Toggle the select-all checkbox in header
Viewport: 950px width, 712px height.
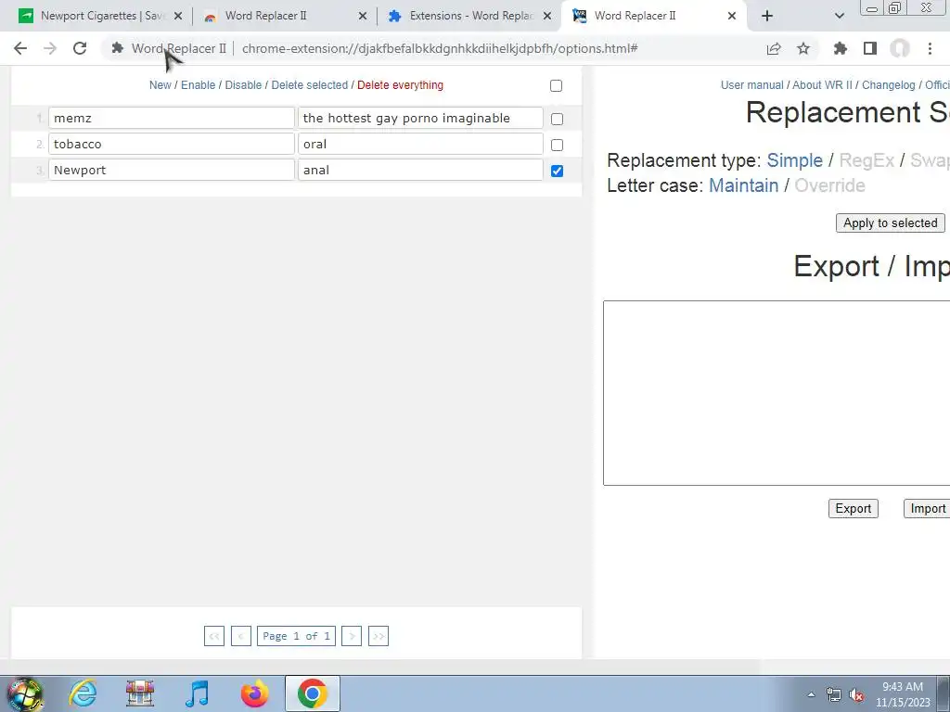557,86
